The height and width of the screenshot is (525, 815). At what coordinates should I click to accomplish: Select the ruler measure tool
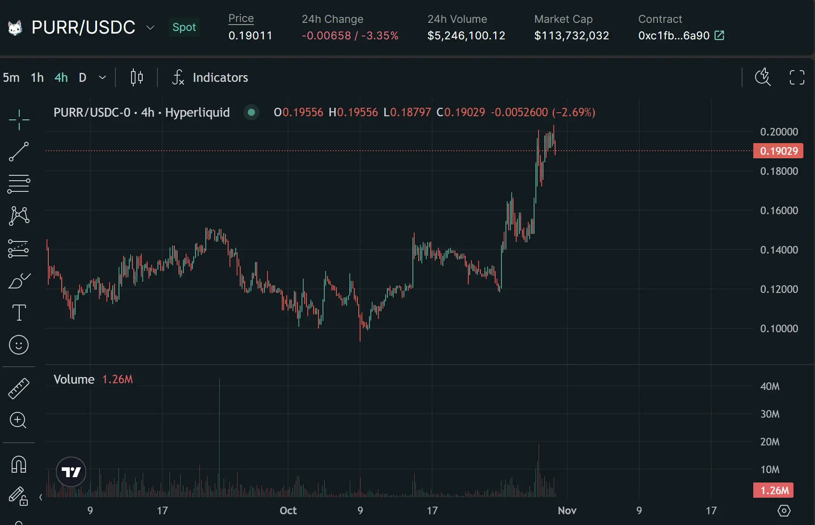click(19, 388)
